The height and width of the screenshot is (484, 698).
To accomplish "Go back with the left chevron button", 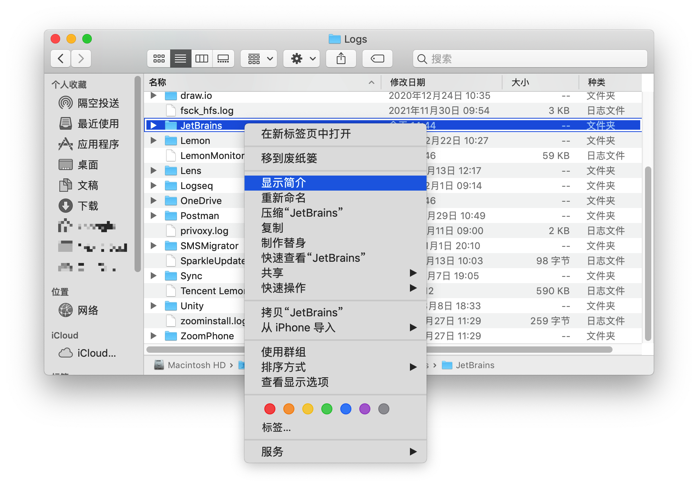I will pyautogui.click(x=61, y=59).
